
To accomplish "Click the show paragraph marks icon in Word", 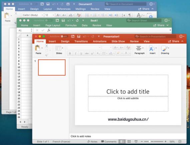I will (130, 15).
